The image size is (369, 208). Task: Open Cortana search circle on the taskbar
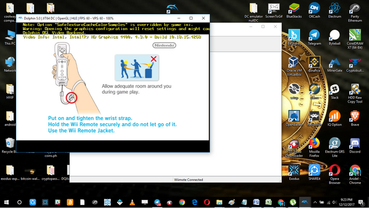coord(19,202)
